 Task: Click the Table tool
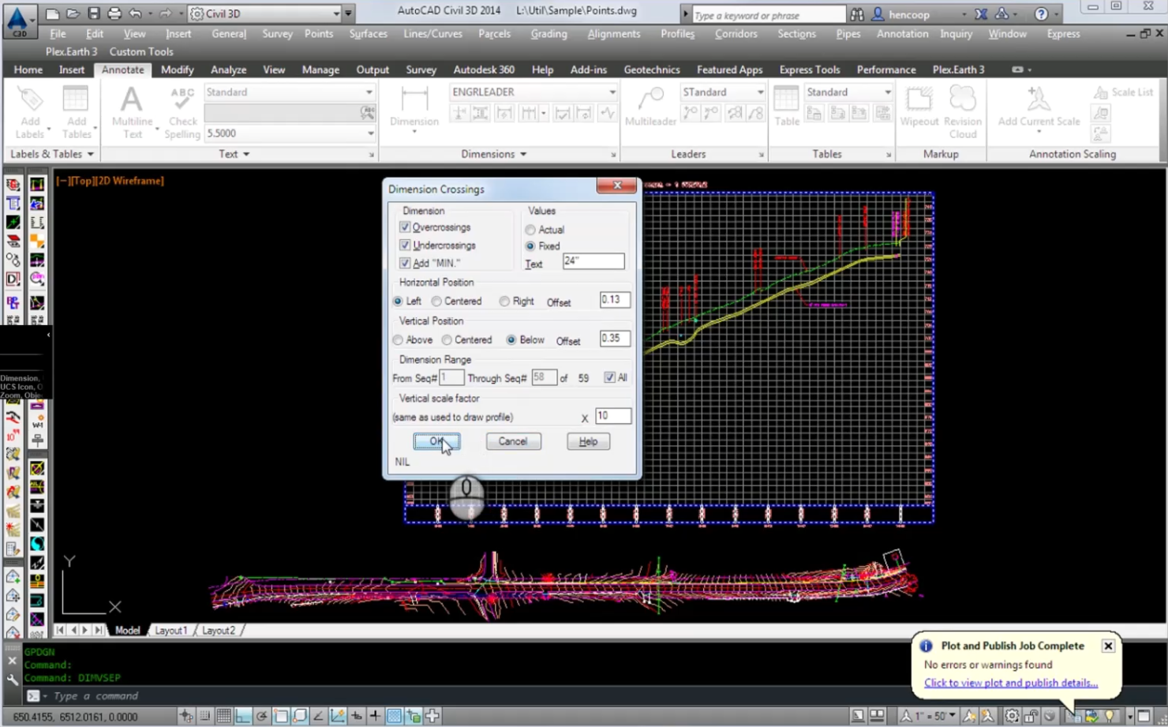point(786,107)
